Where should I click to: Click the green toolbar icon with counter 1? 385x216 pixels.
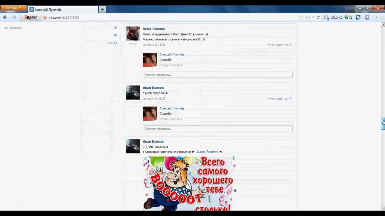pyautogui.click(x=348, y=17)
